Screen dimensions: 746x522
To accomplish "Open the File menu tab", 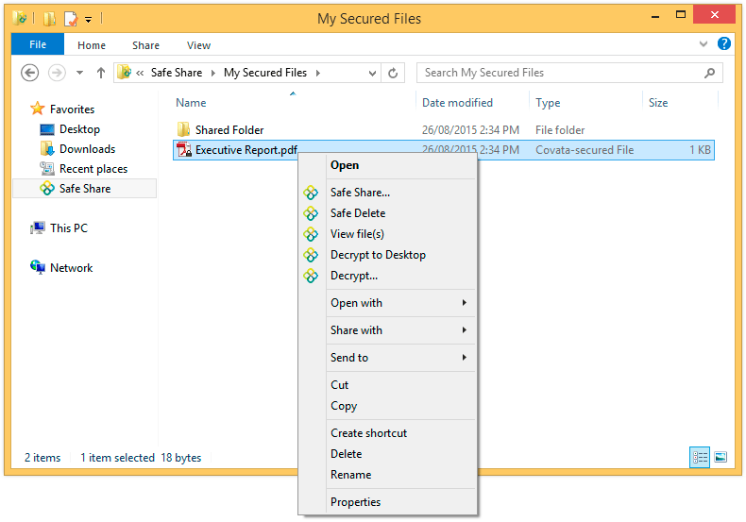I will (x=38, y=44).
